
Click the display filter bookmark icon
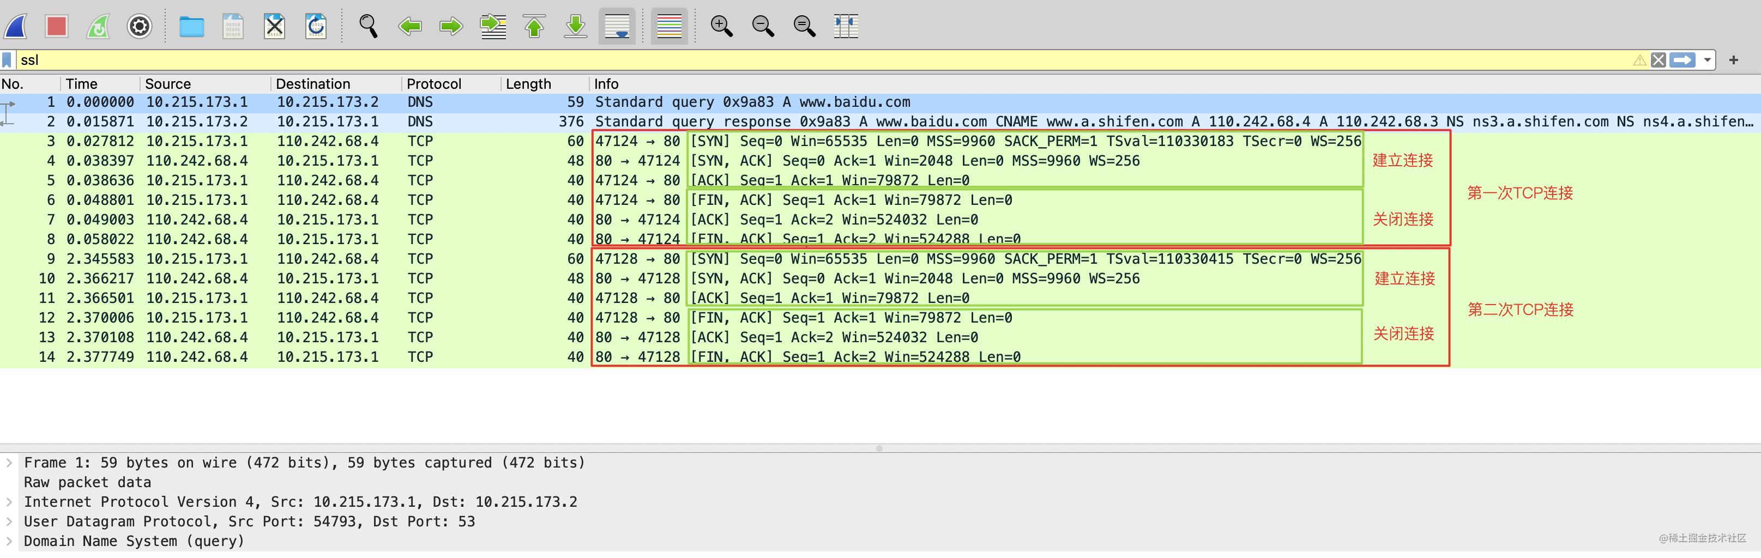pyautogui.click(x=7, y=60)
